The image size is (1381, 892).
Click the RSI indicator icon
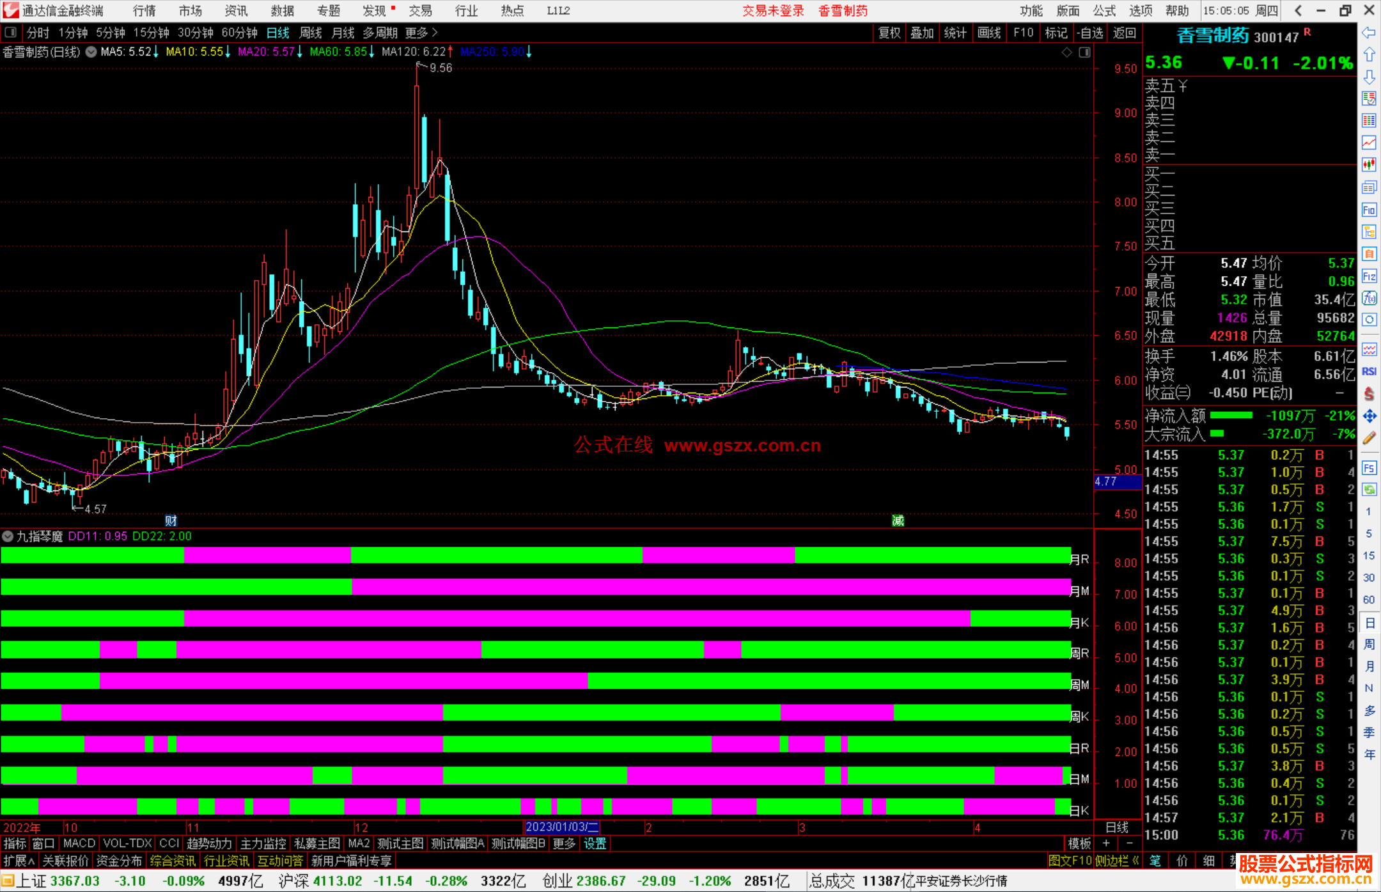pos(1369,372)
